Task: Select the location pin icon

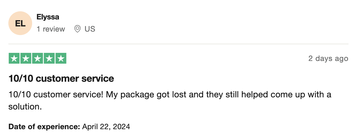Action: (x=77, y=29)
